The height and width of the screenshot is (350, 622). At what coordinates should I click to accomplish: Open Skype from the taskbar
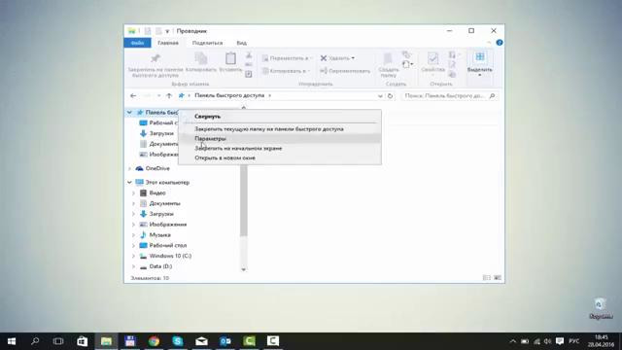[178, 341]
